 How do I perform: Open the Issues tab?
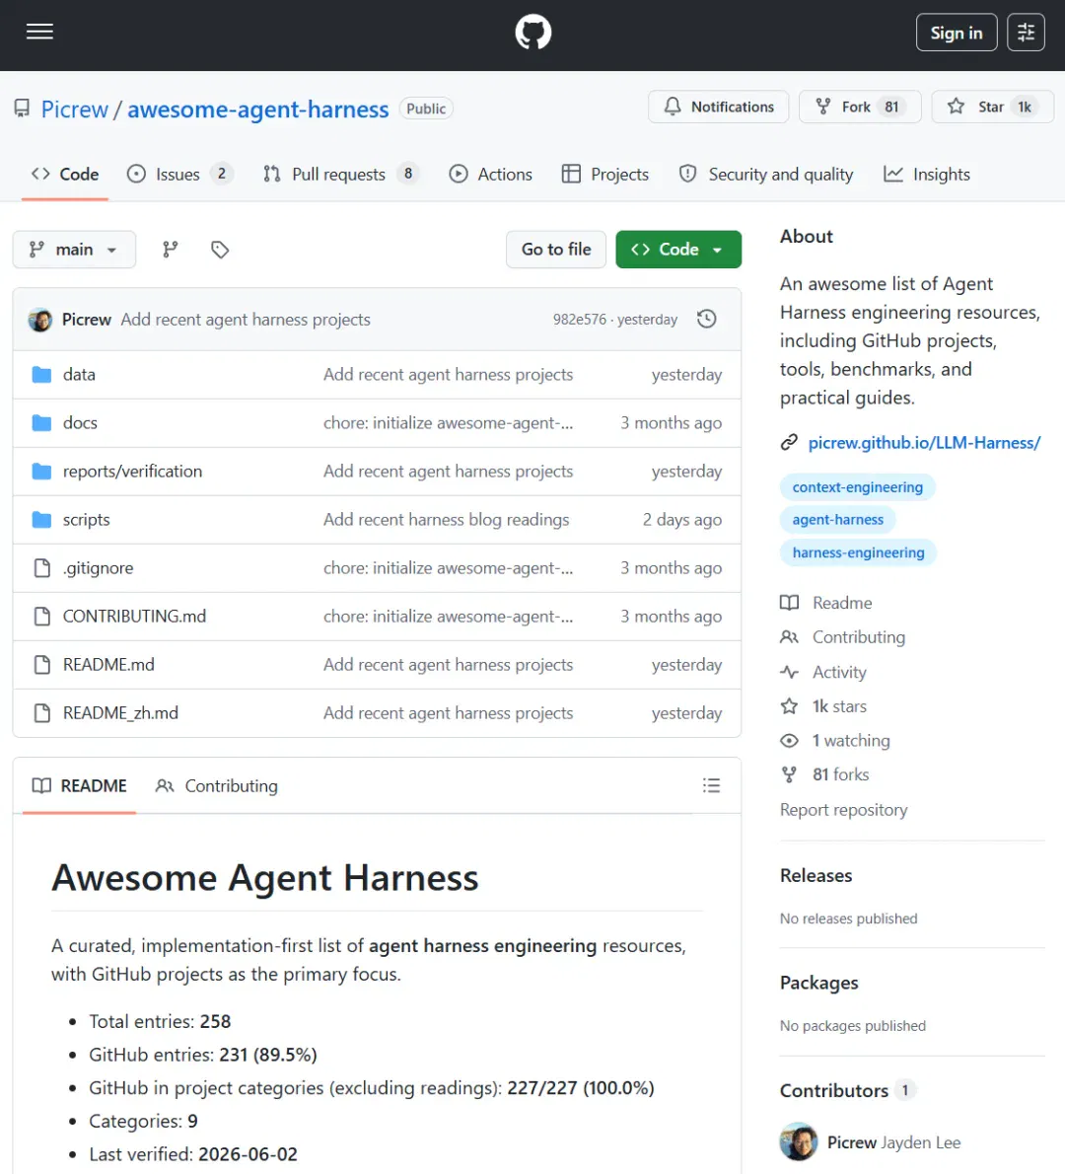point(179,175)
